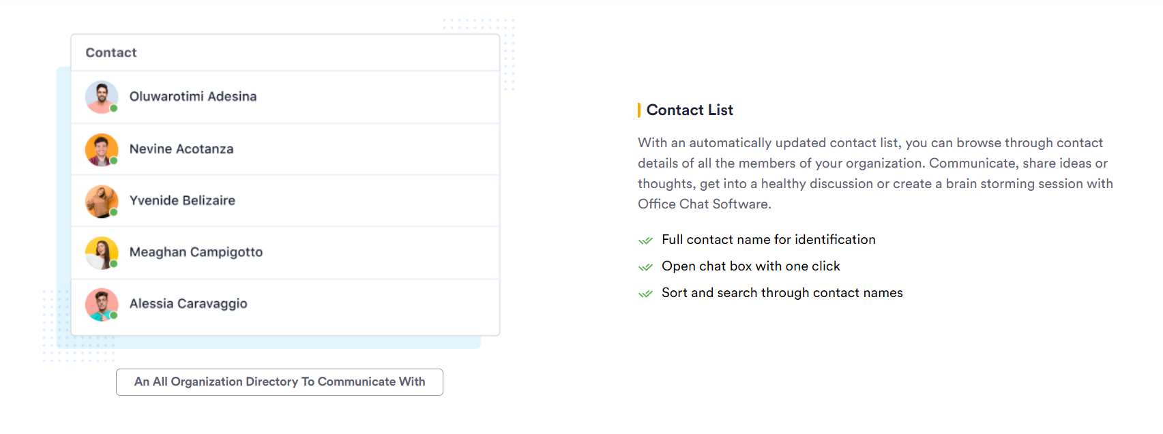1163x434 pixels.
Task: Select the Meaghan Campigotto contact name
Action: click(x=196, y=252)
